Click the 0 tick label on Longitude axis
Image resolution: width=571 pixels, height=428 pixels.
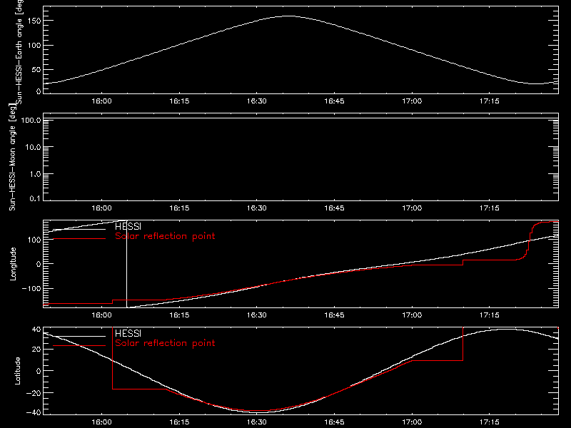[39, 264]
